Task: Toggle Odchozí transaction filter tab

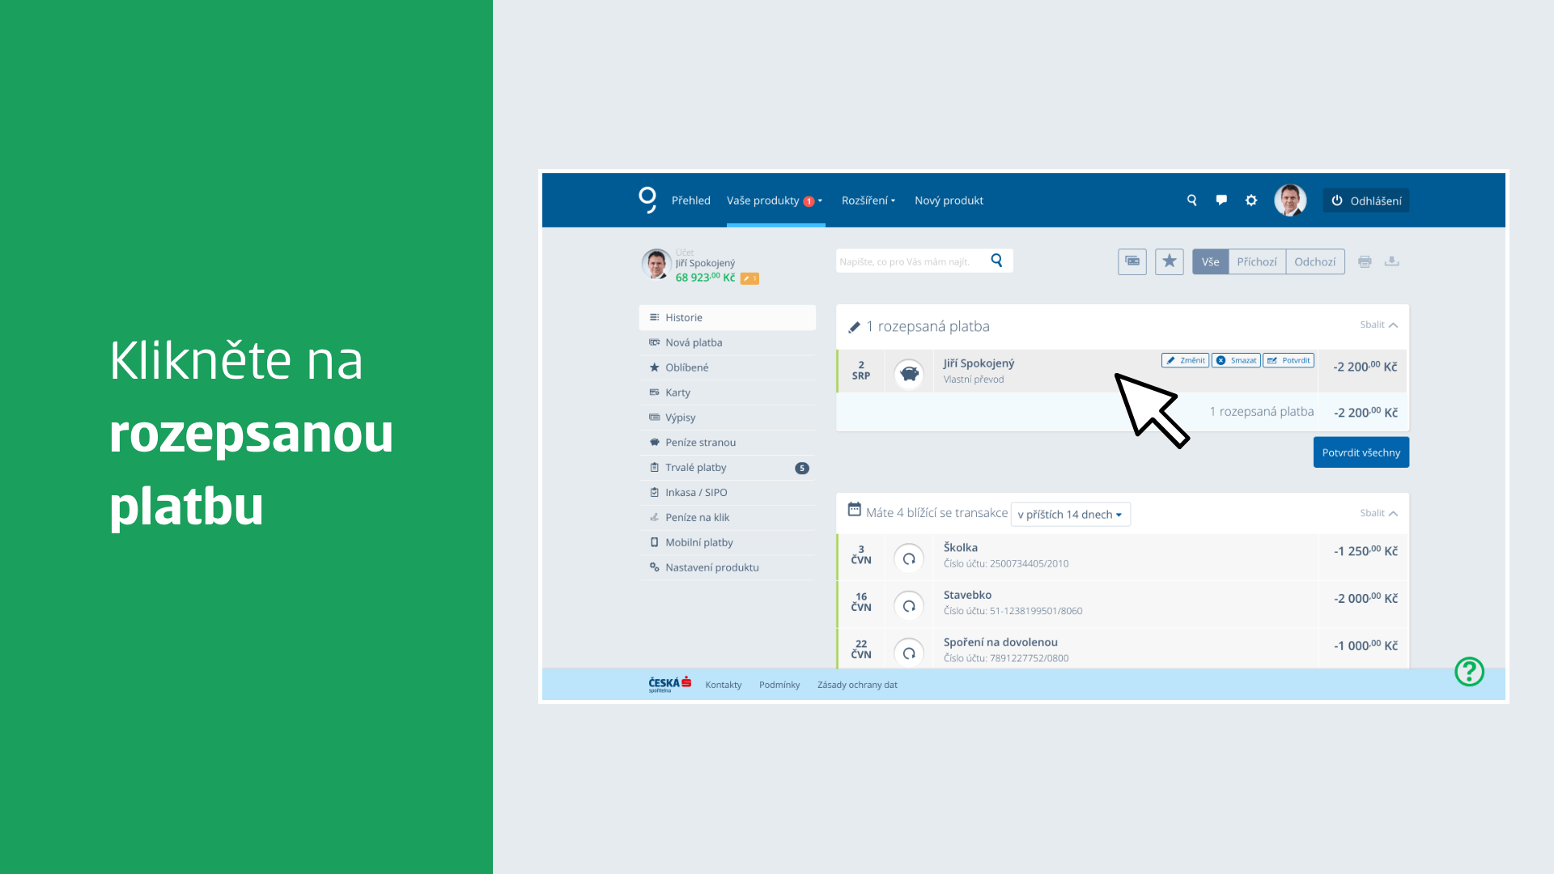Action: coord(1315,261)
